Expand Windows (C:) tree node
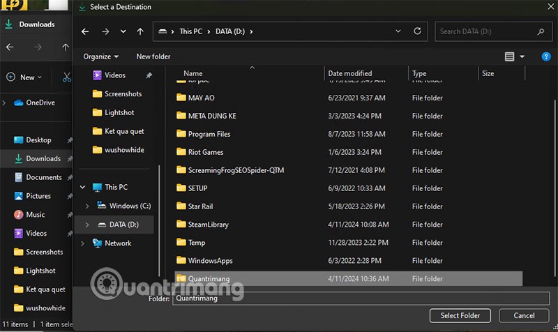The width and height of the screenshot is (558, 332). [87, 206]
